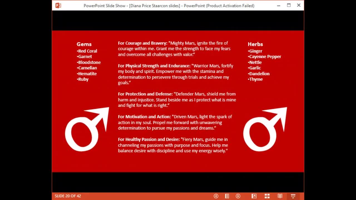
Task: Maximize the slide show window
Action: tap(289, 5)
